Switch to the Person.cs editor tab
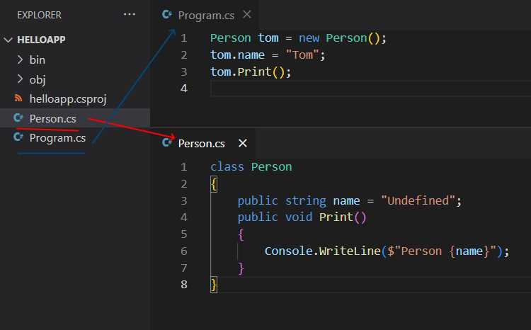Screen dimensions: 531x330 202,143
